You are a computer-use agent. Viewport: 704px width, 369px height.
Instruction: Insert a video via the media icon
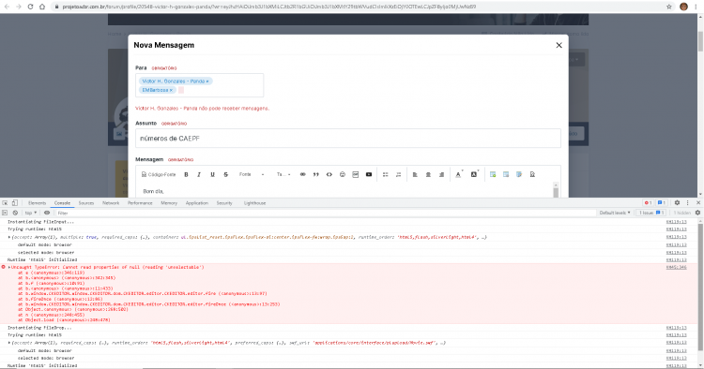(x=369, y=174)
